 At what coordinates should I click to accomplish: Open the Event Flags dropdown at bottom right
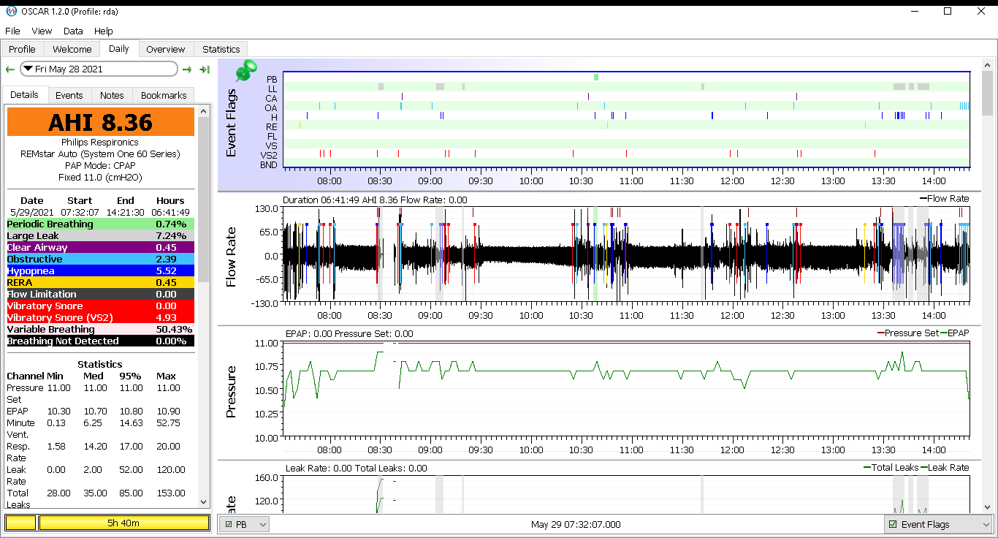pos(938,524)
